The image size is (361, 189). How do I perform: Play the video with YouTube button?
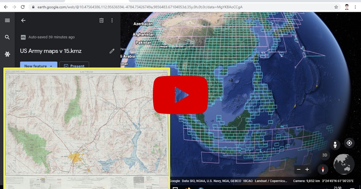point(180,95)
